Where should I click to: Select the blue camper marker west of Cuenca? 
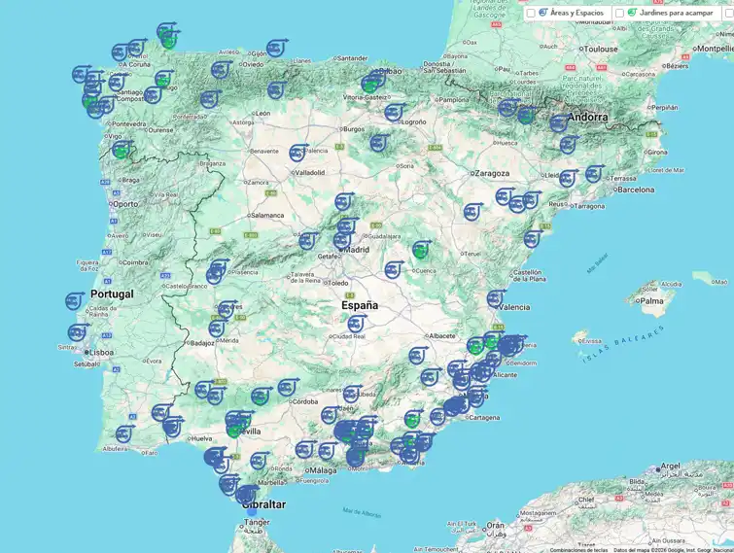click(393, 269)
